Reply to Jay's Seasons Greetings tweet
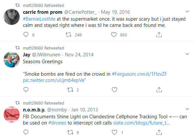Image resolution: width=194 pixels, height=136 pixels. [26, 90]
